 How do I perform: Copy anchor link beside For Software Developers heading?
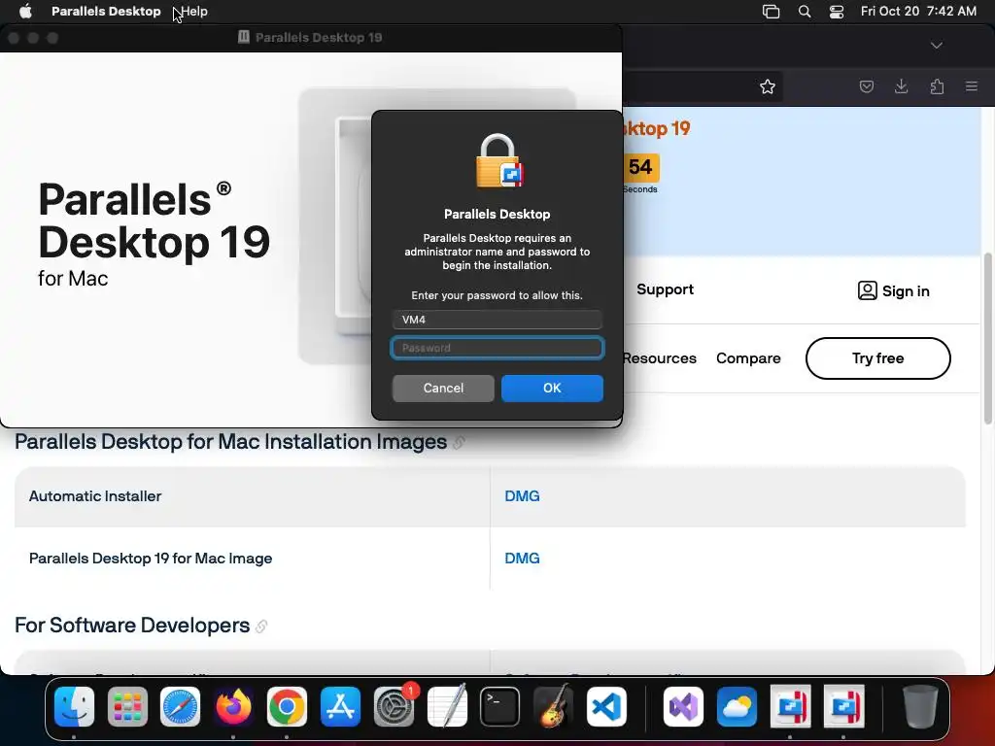pos(261,627)
